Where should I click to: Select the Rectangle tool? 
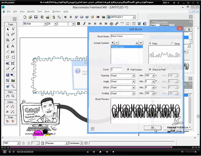[13, 57]
